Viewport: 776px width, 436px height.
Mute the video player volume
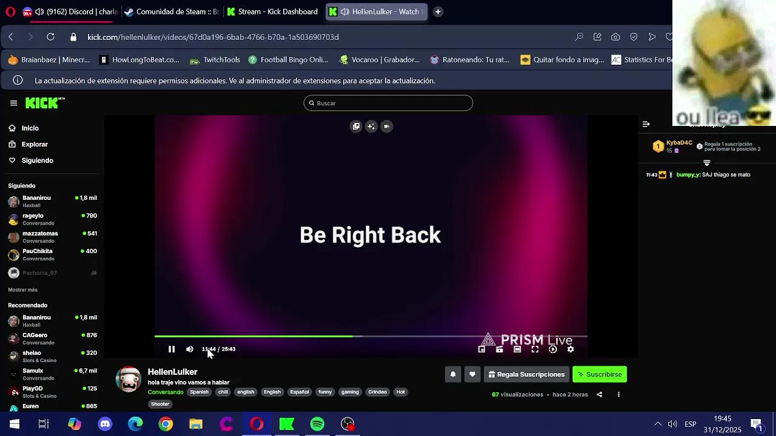[x=190, y=349]
